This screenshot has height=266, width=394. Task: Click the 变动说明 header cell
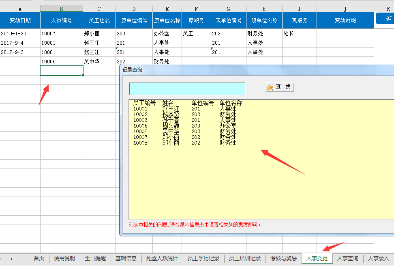coord(345,20)
